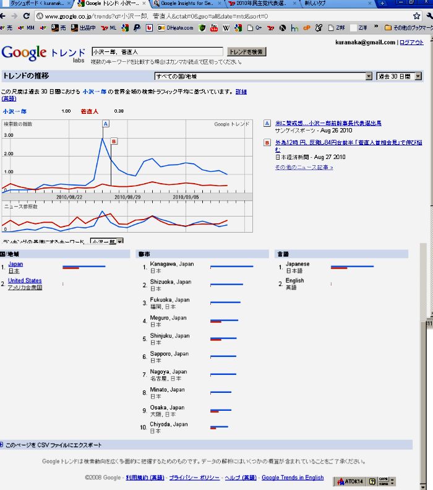
Task: Click news marker B on the chart
Action: point(113,142)
